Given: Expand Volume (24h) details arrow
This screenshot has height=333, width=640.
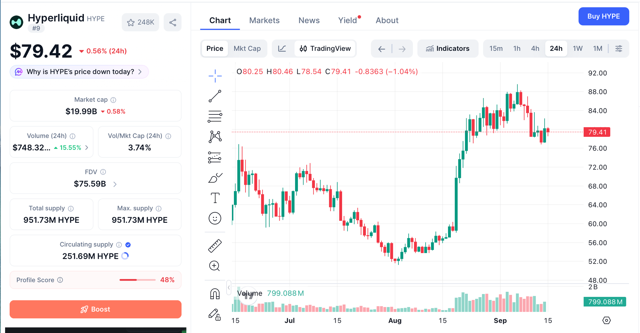Looking at the screenshot, I should [x=87, y=148].
